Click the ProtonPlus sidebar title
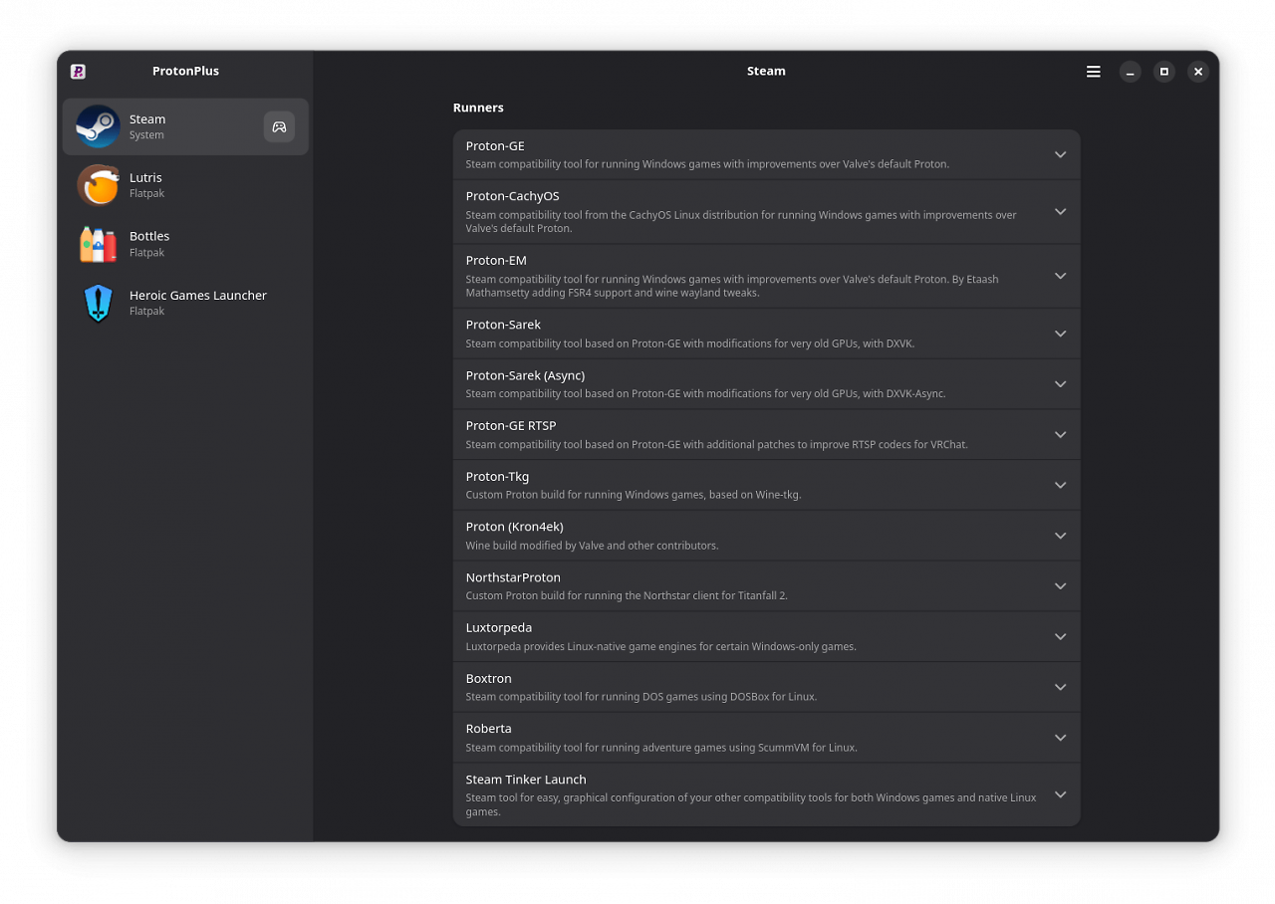The image size is (1275, 904). click(185, 72)
